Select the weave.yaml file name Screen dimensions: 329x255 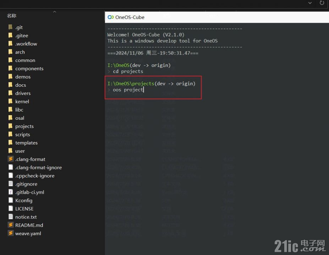pyautogui.click(x=28, y=233)
